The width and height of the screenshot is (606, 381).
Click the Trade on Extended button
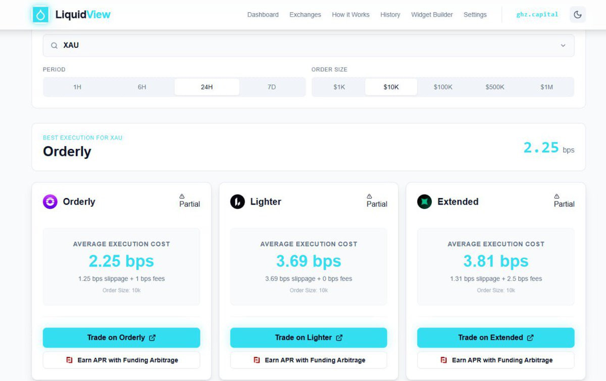click(x=495, y=338)
